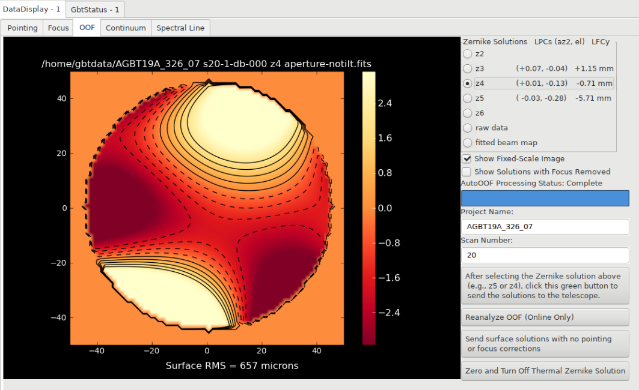This screenshot has width=639, height=390.
Task: Select the z5 Zernike solution radio button
Action: coord(468,98)
